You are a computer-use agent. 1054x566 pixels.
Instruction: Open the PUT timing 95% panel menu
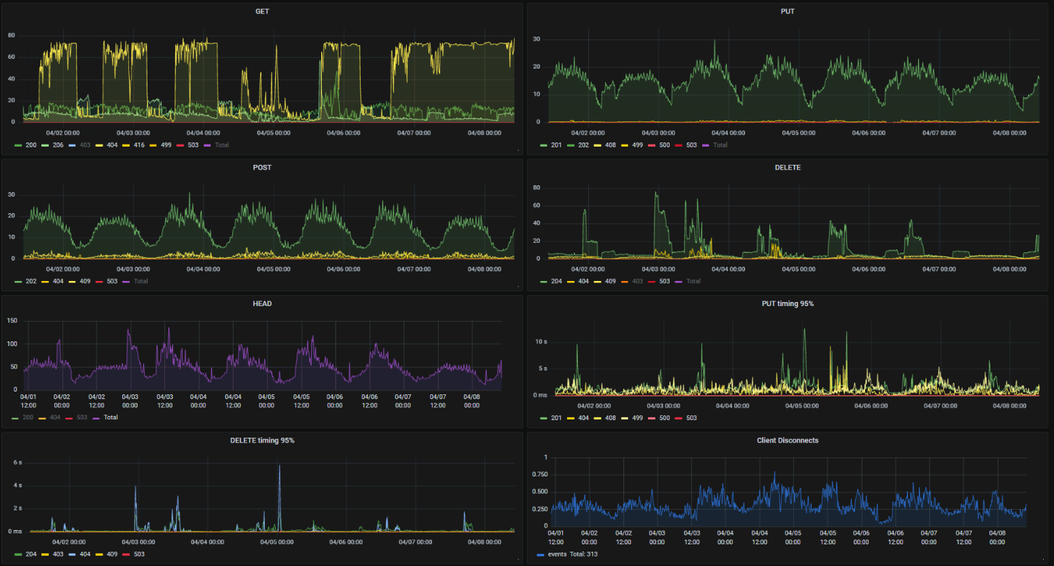tap(788, 304)
